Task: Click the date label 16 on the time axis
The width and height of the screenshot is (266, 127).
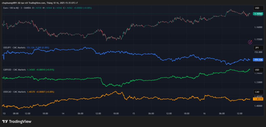Action: [204, 113]
